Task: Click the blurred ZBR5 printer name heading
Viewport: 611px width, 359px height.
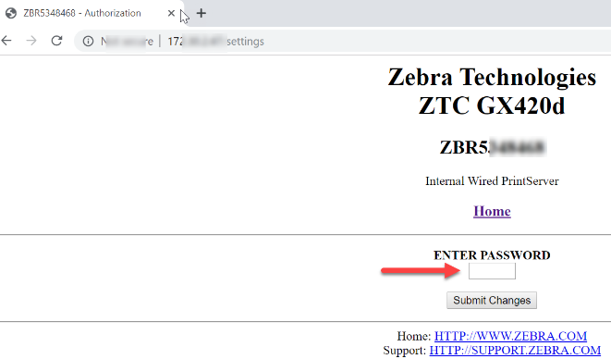Action: [x=493, y=147]
